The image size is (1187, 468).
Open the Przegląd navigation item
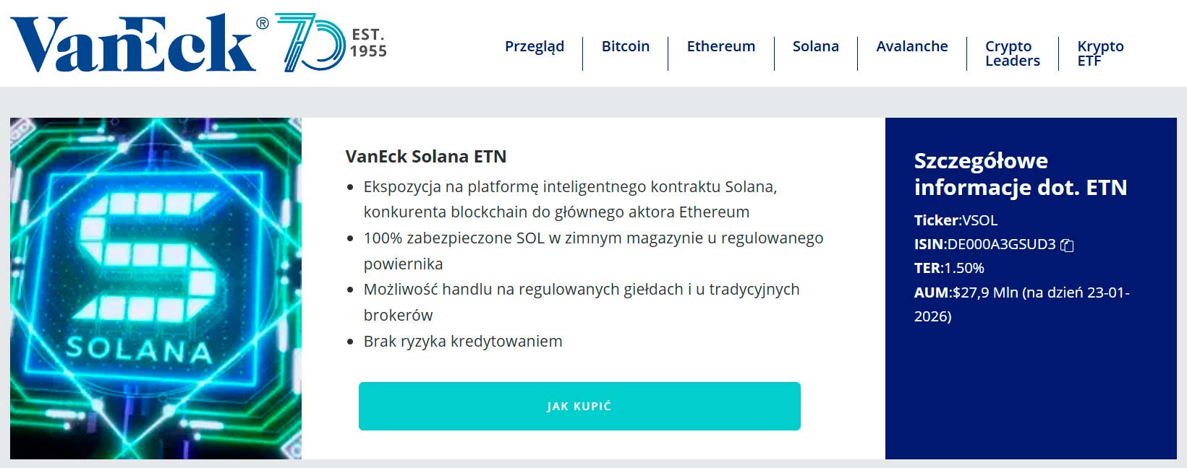(x=535, y=45)
